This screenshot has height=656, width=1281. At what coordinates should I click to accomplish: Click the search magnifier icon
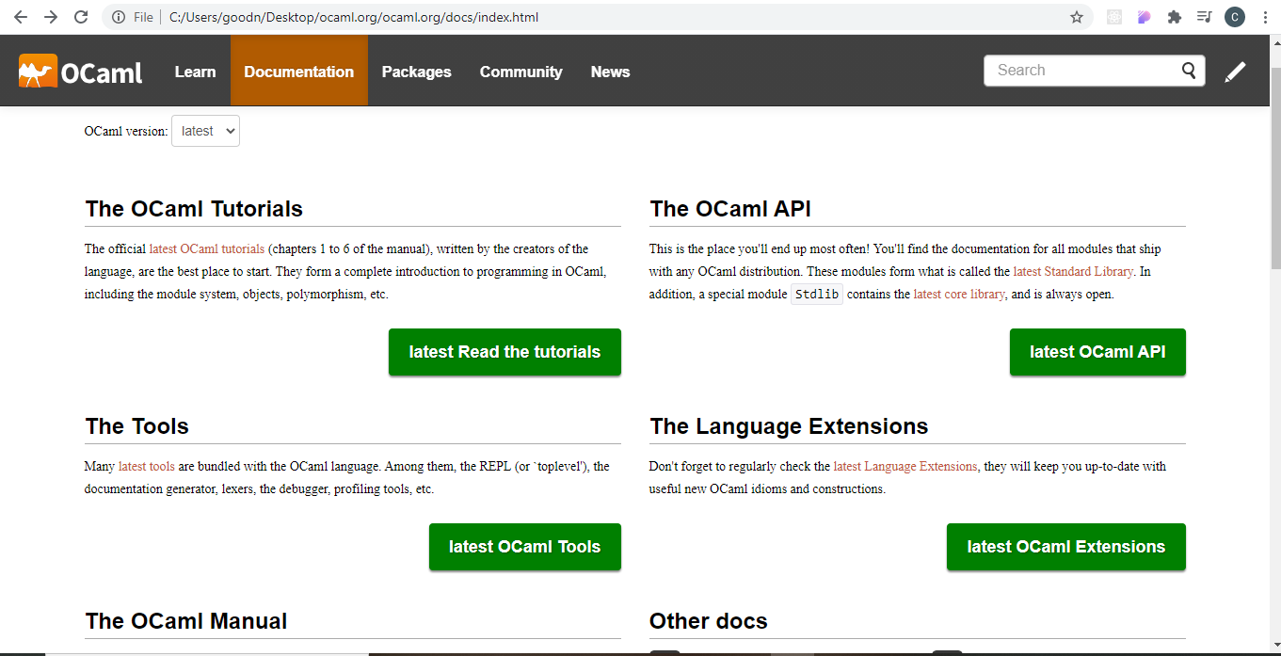click(1190, 71)
